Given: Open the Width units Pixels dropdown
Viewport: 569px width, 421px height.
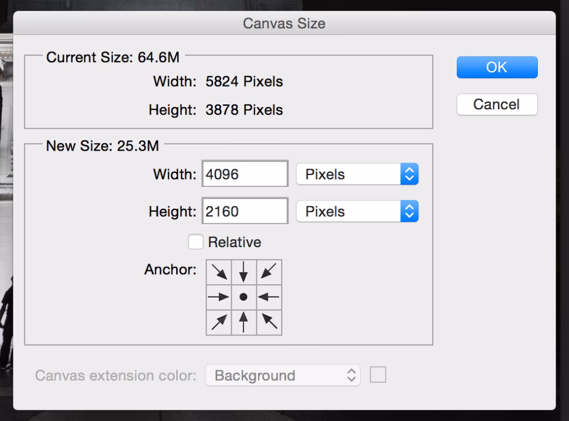Looking at the screenshot, I should coord(357,174).
